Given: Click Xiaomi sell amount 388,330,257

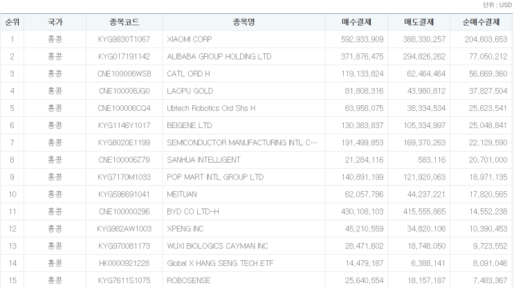Looking at the screenshot, I should (x=424, y=39).
